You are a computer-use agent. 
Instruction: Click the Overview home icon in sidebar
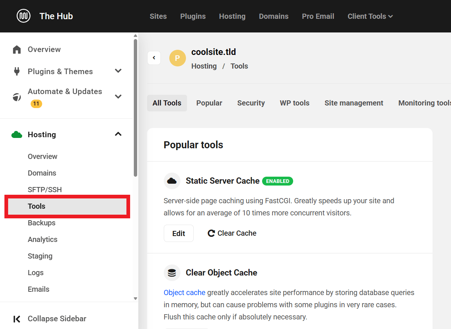(x=17, y=49)
